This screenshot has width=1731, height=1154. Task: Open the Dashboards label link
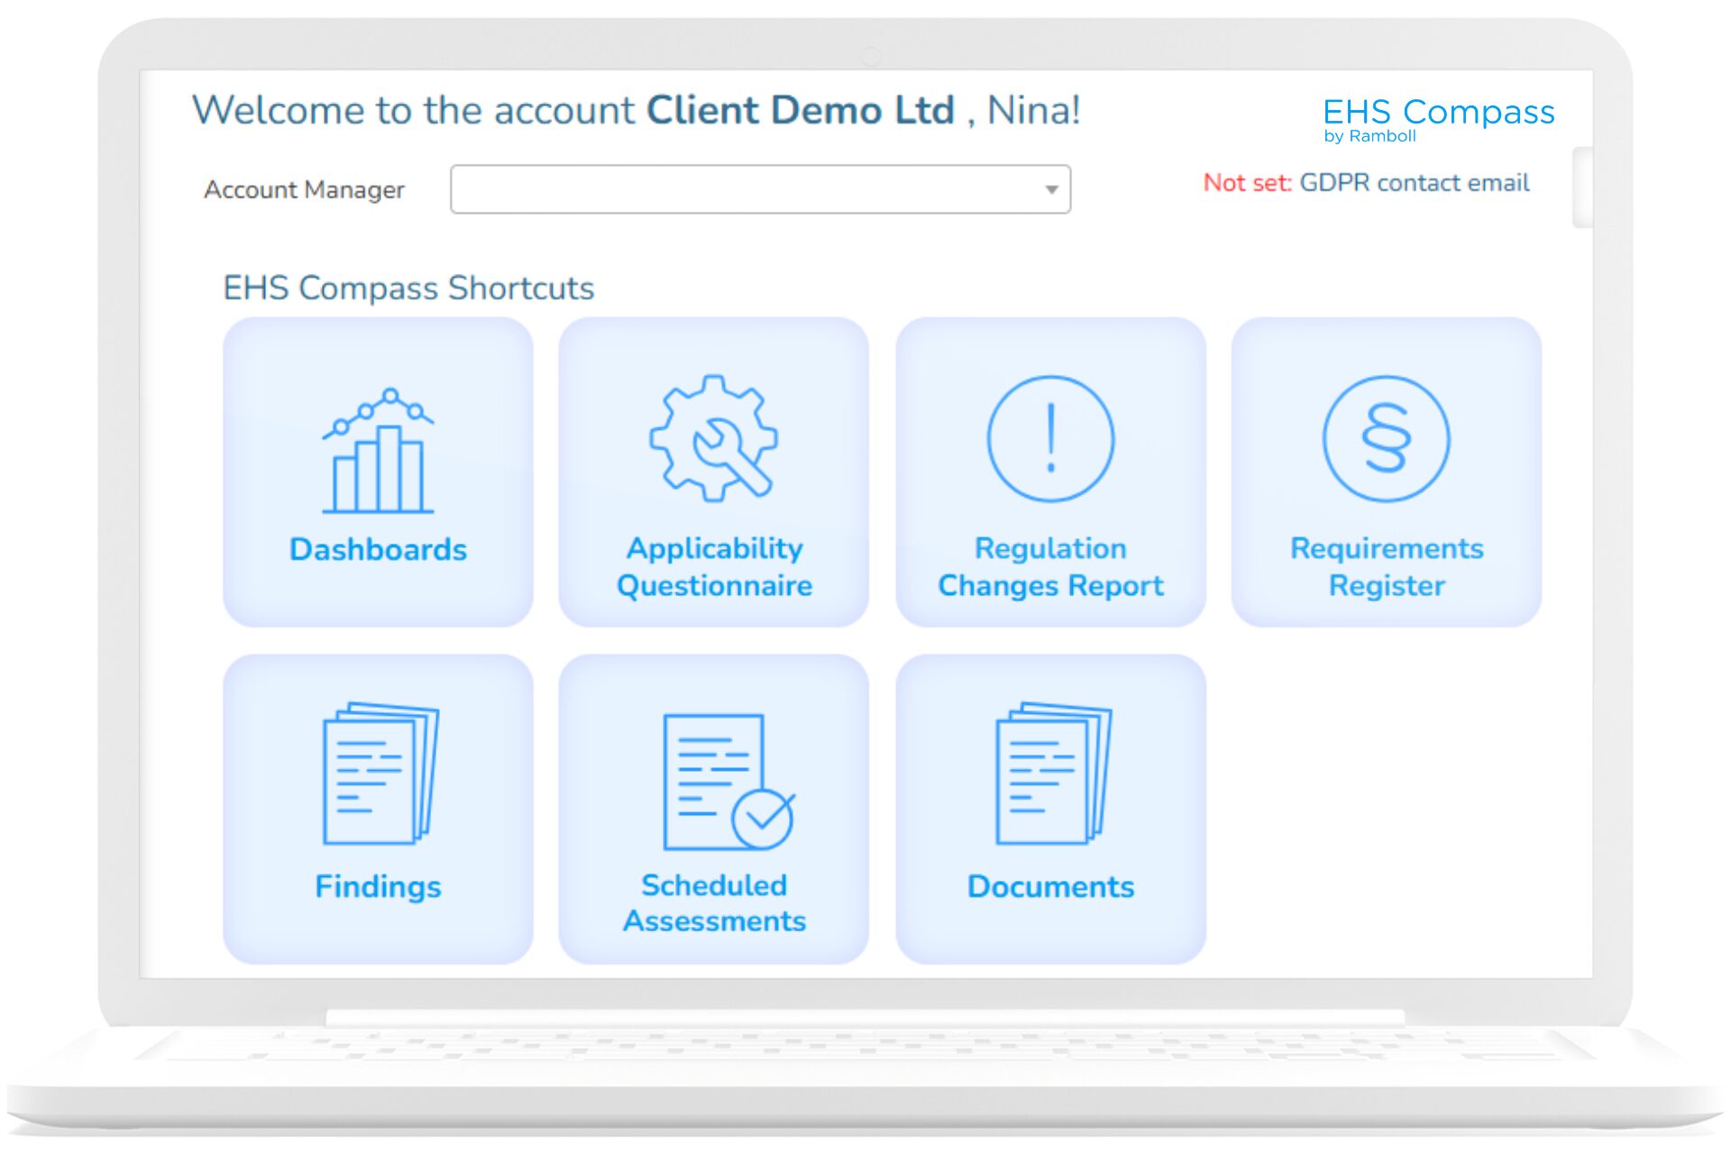(378, 549)
